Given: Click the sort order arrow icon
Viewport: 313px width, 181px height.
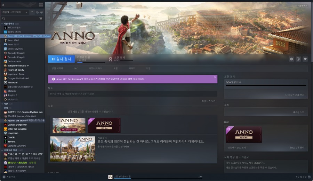Looking at the screenshot, I should point(32,12).
